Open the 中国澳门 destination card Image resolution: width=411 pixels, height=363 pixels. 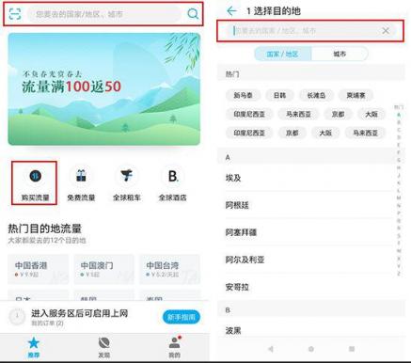pos(103,269)
